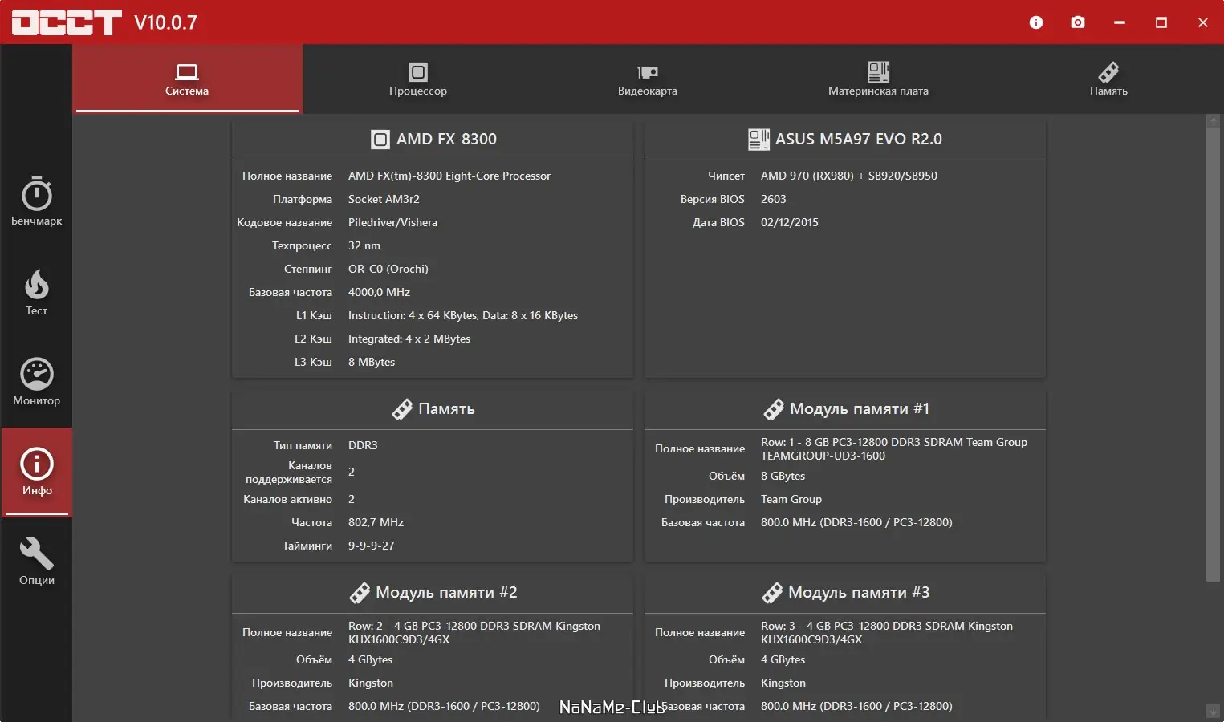The height and width of the screenshot is (722, 1224).
Task: Click the 'Версия BIOS' label
Action: tap(713, 200)
